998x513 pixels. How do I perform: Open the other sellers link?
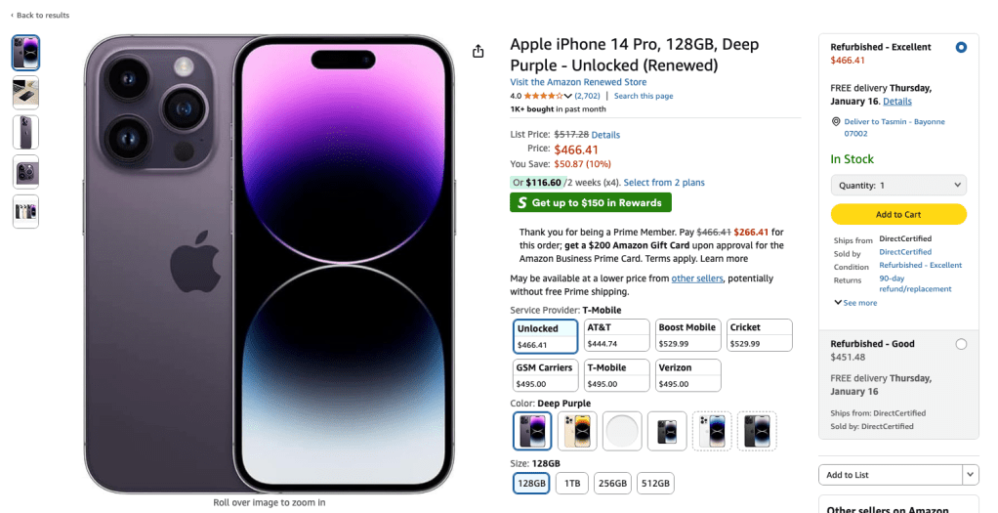point(696,278)
